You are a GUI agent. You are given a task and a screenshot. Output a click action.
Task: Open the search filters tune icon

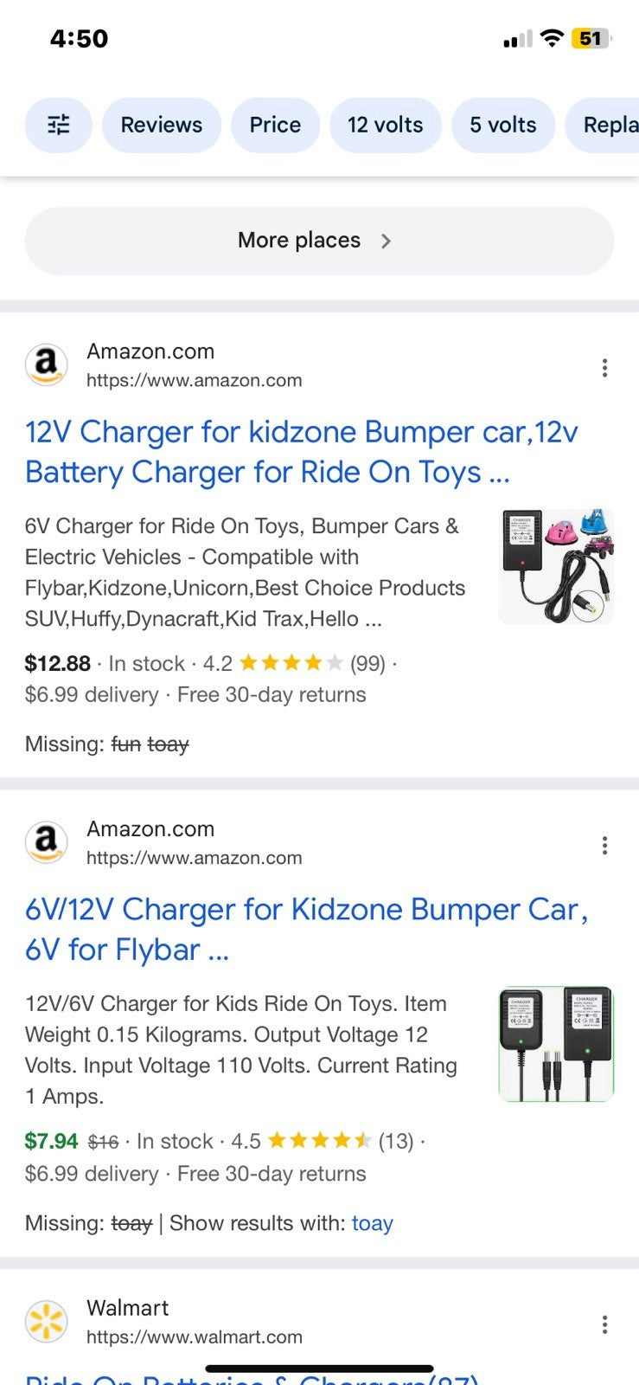pos(58,126)
